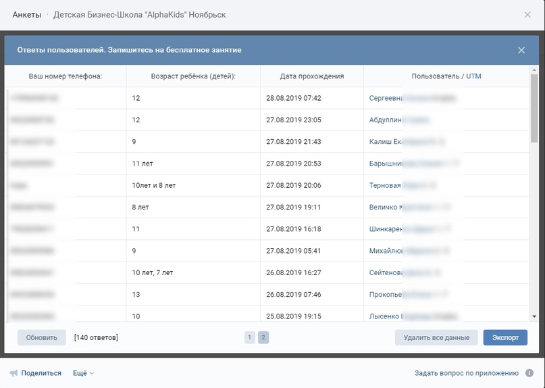Click the megaphone share icon

(14, 373)
